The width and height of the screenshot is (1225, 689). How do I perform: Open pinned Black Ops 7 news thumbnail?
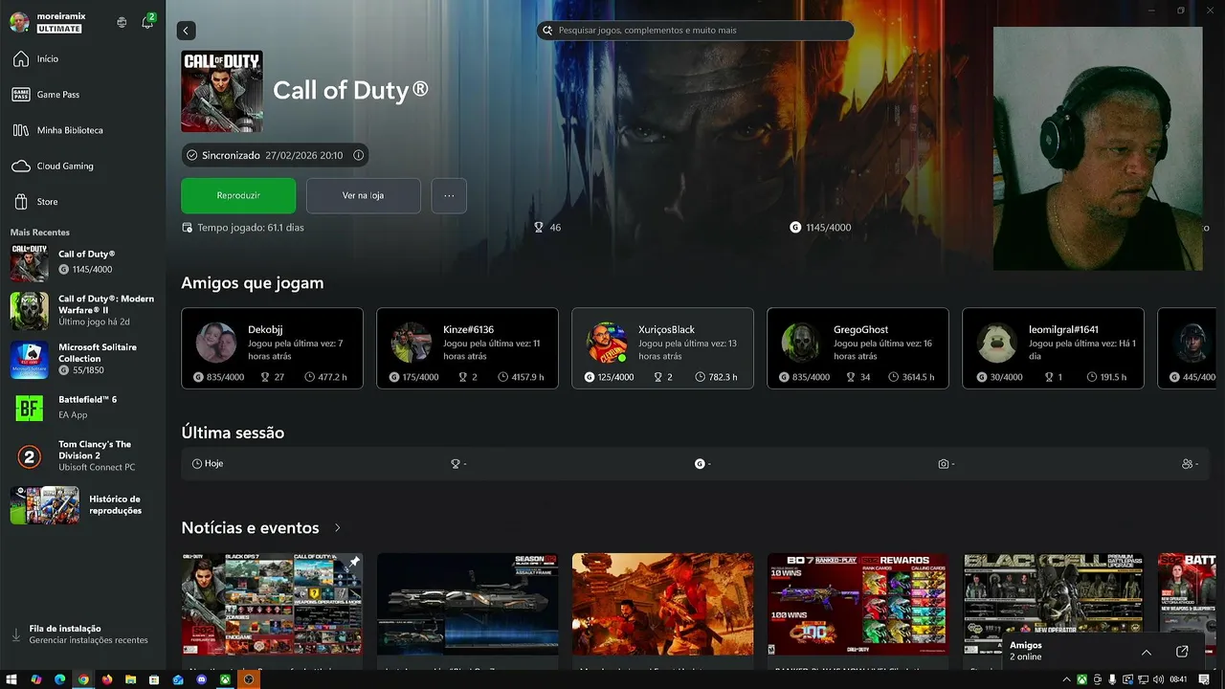(x=272, y=604)
